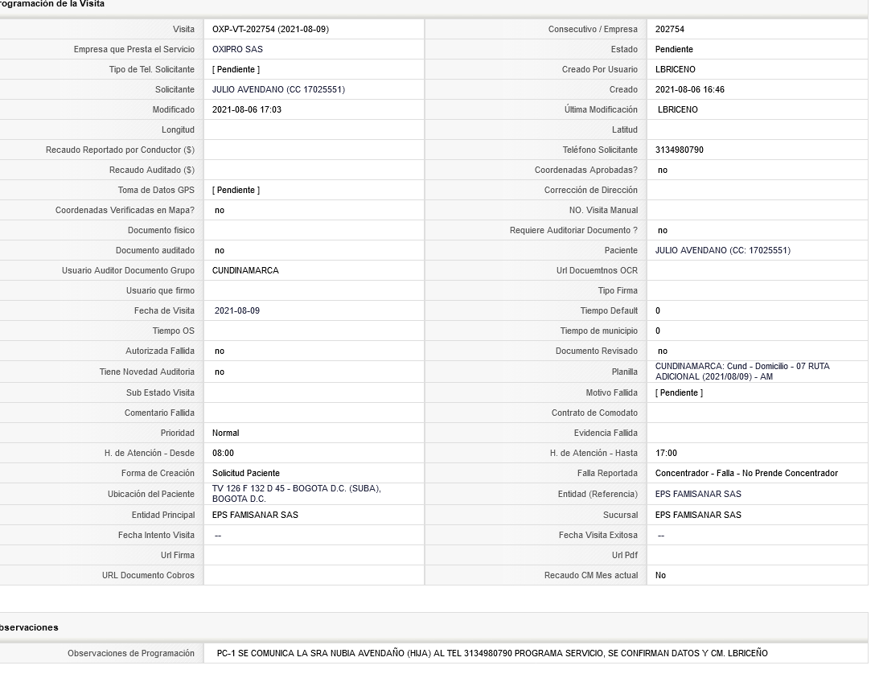
Task: Click EPS FAMISANAR SAS in Sucursal row
Action: [x=698, y=515]
